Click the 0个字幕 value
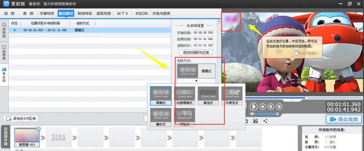Image resolution: width=364 pixels, height=151 pixels. tap(330, 147)
